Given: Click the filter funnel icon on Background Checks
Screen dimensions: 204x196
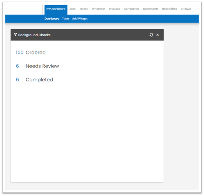Looking at the screenshot, I should click(15, 35).
